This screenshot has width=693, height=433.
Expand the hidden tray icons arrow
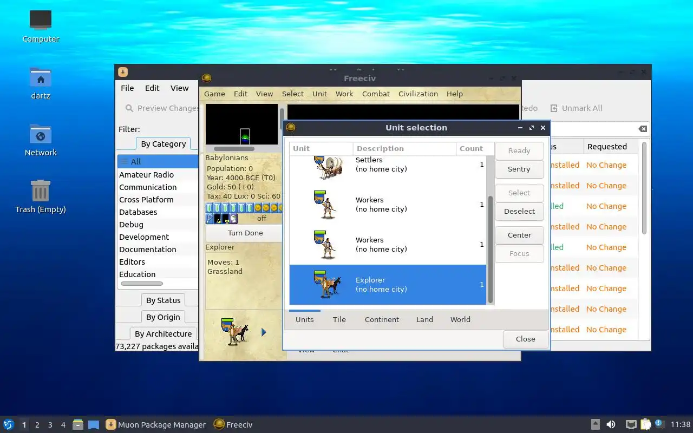point(595,424)
